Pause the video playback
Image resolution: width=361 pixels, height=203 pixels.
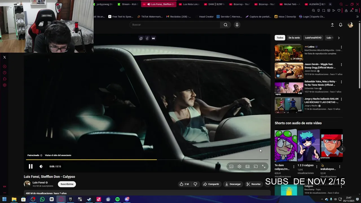pyautogui.click(x=30, y=166)
